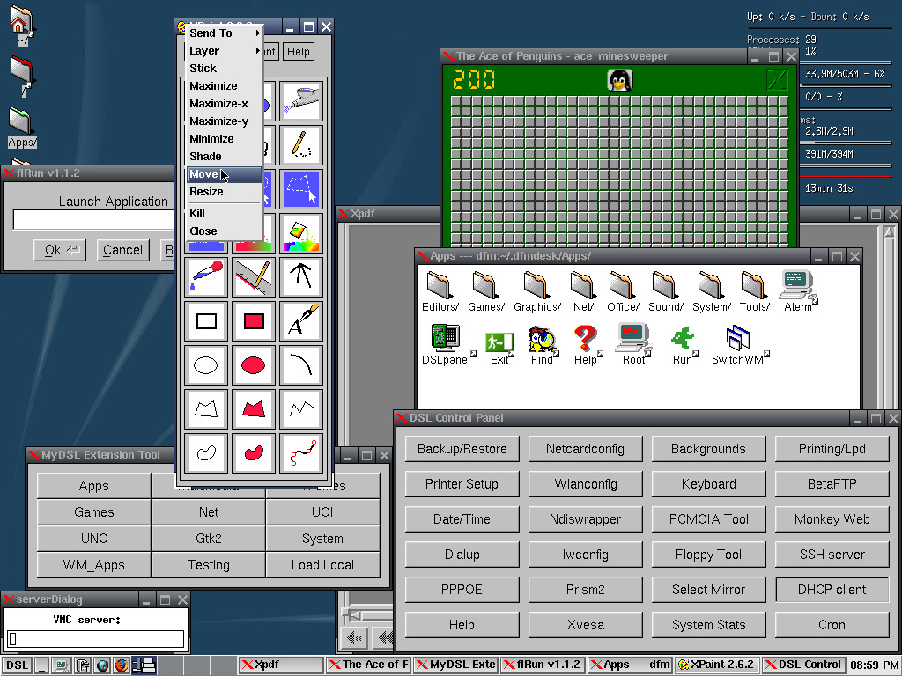Select the filled red rectangle tool
This screenshot has width=902, height=676.
[x=254, y=320]
